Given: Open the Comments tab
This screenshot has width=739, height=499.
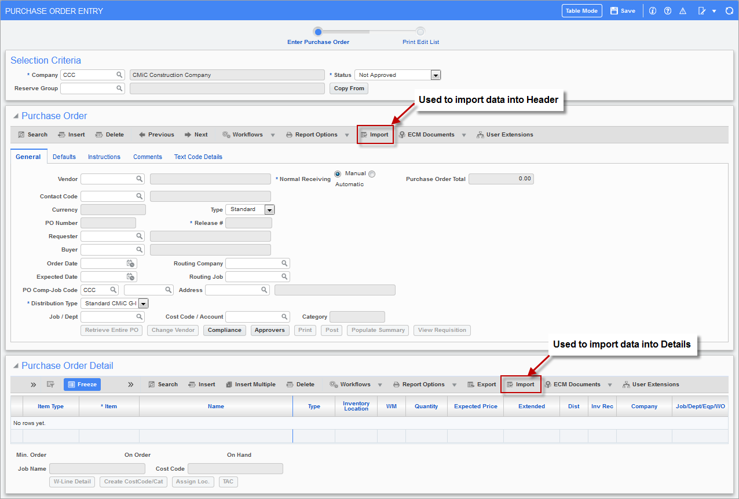Looking at the screenshot, I should coord(147,156).
